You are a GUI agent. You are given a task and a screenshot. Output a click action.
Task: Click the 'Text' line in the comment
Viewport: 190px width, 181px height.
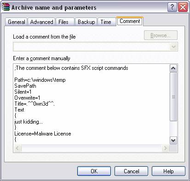coord(19,110)
